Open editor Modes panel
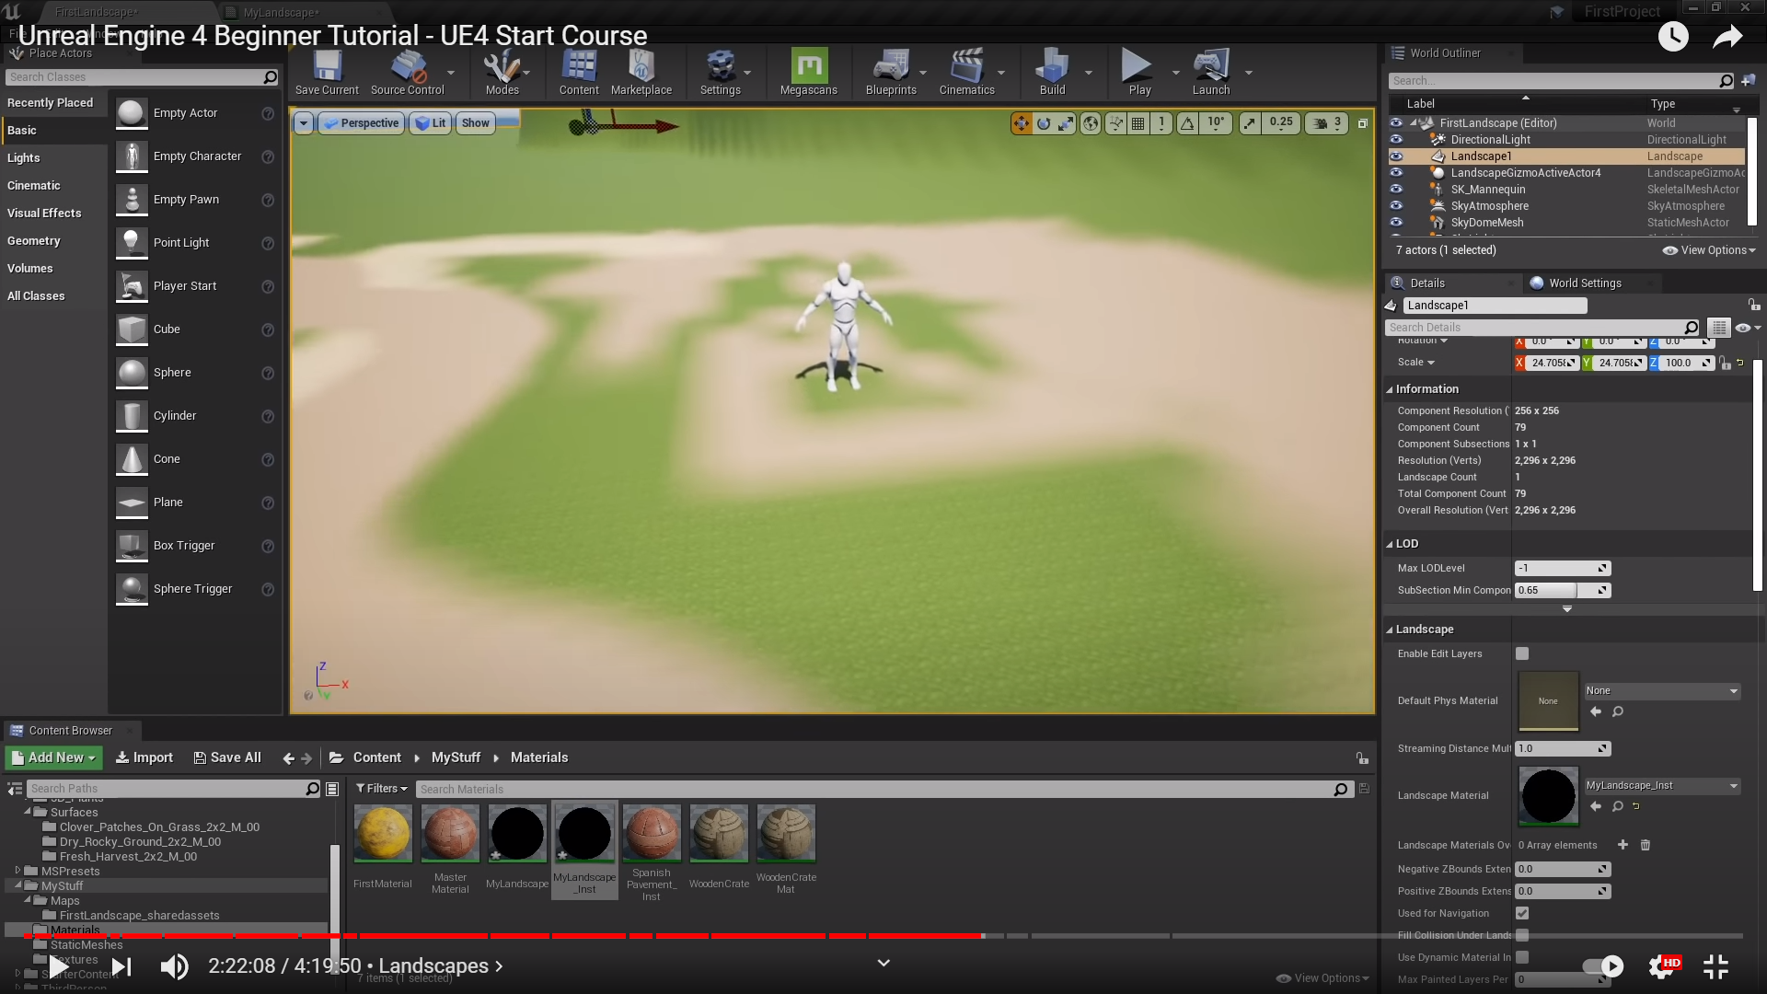1767x994 pixels. pos(502,72)
